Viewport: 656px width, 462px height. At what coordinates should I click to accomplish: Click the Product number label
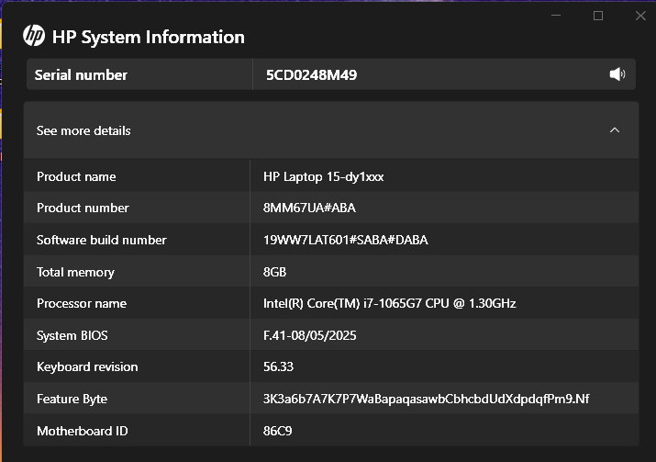click(x=83, y=208)
